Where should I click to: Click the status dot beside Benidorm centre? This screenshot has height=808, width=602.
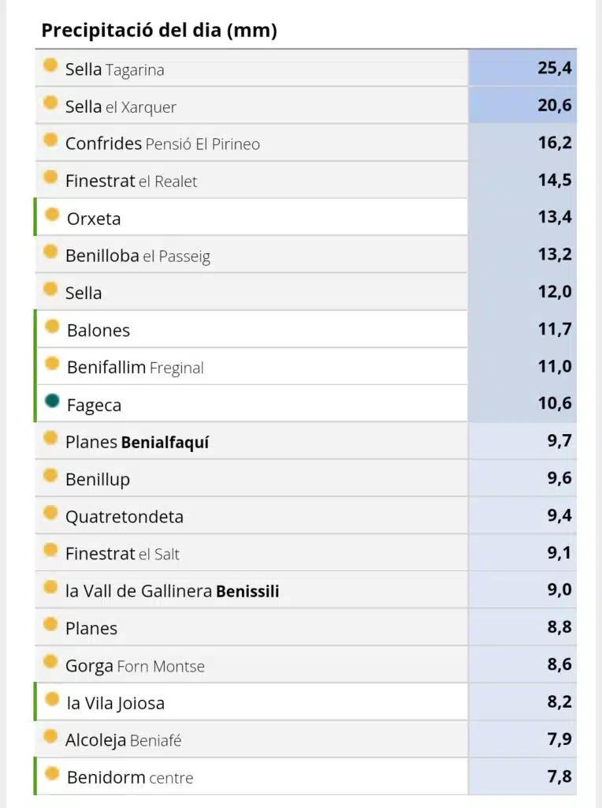coord(52,773)
